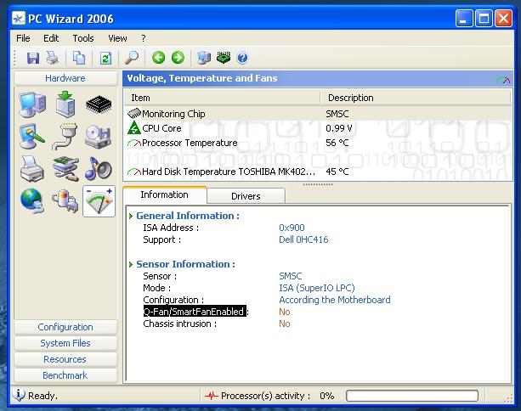Select the Processor Temperature row
521x411 pixels.
pyautogui.click(x=190, y=143)
